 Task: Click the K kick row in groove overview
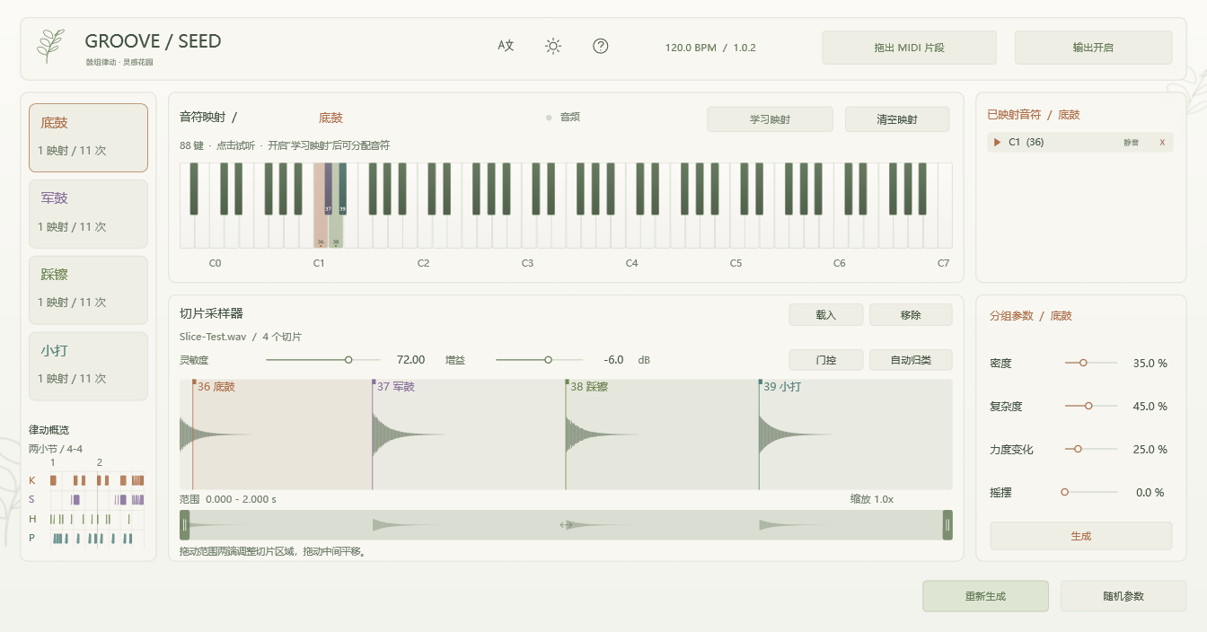86,480
